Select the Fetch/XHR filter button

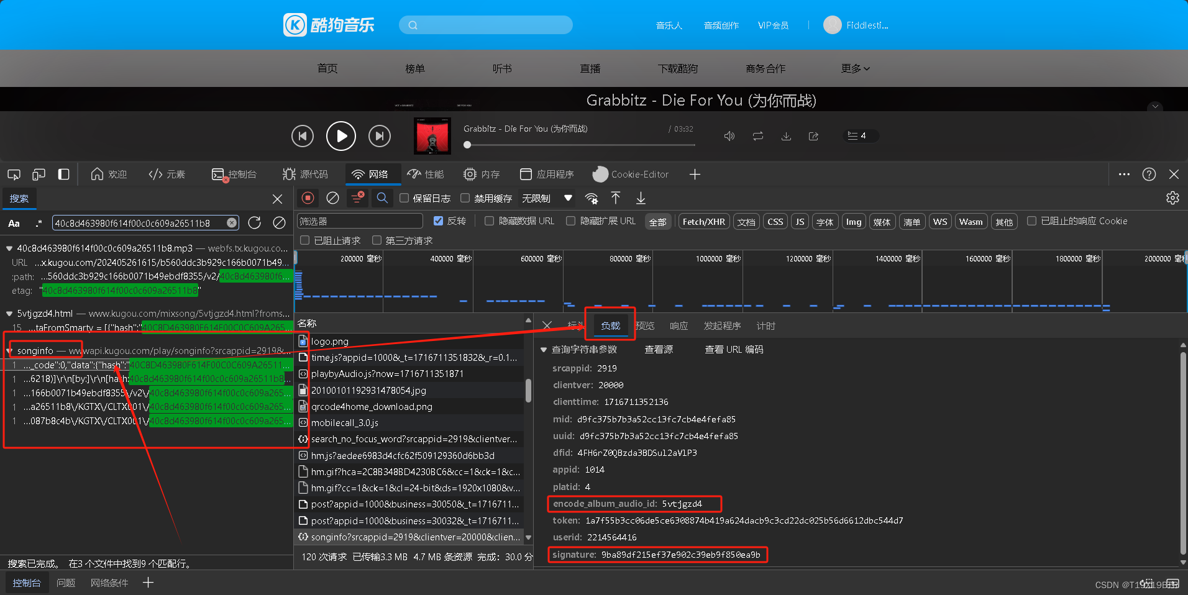point(703,222)
